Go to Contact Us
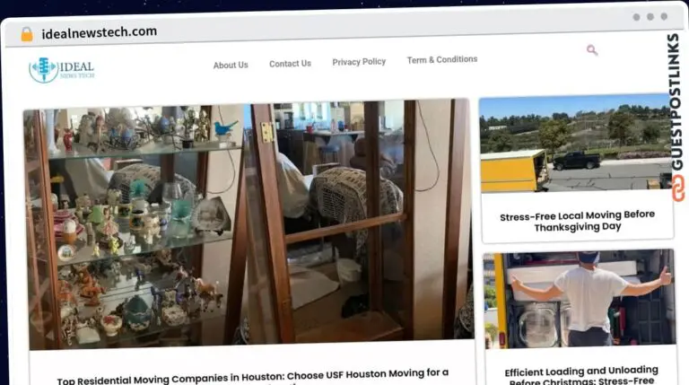 [290, 64]
